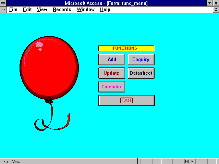Open the Edit menu
The image size is (219, 164).
click(27, 10)
